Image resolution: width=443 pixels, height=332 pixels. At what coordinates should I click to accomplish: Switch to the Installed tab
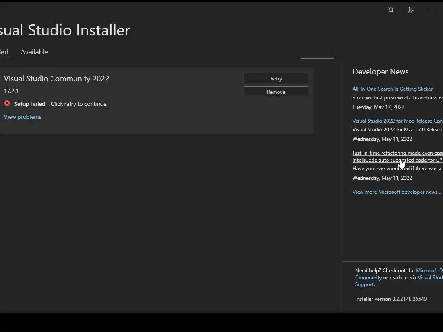pos(4,52)
